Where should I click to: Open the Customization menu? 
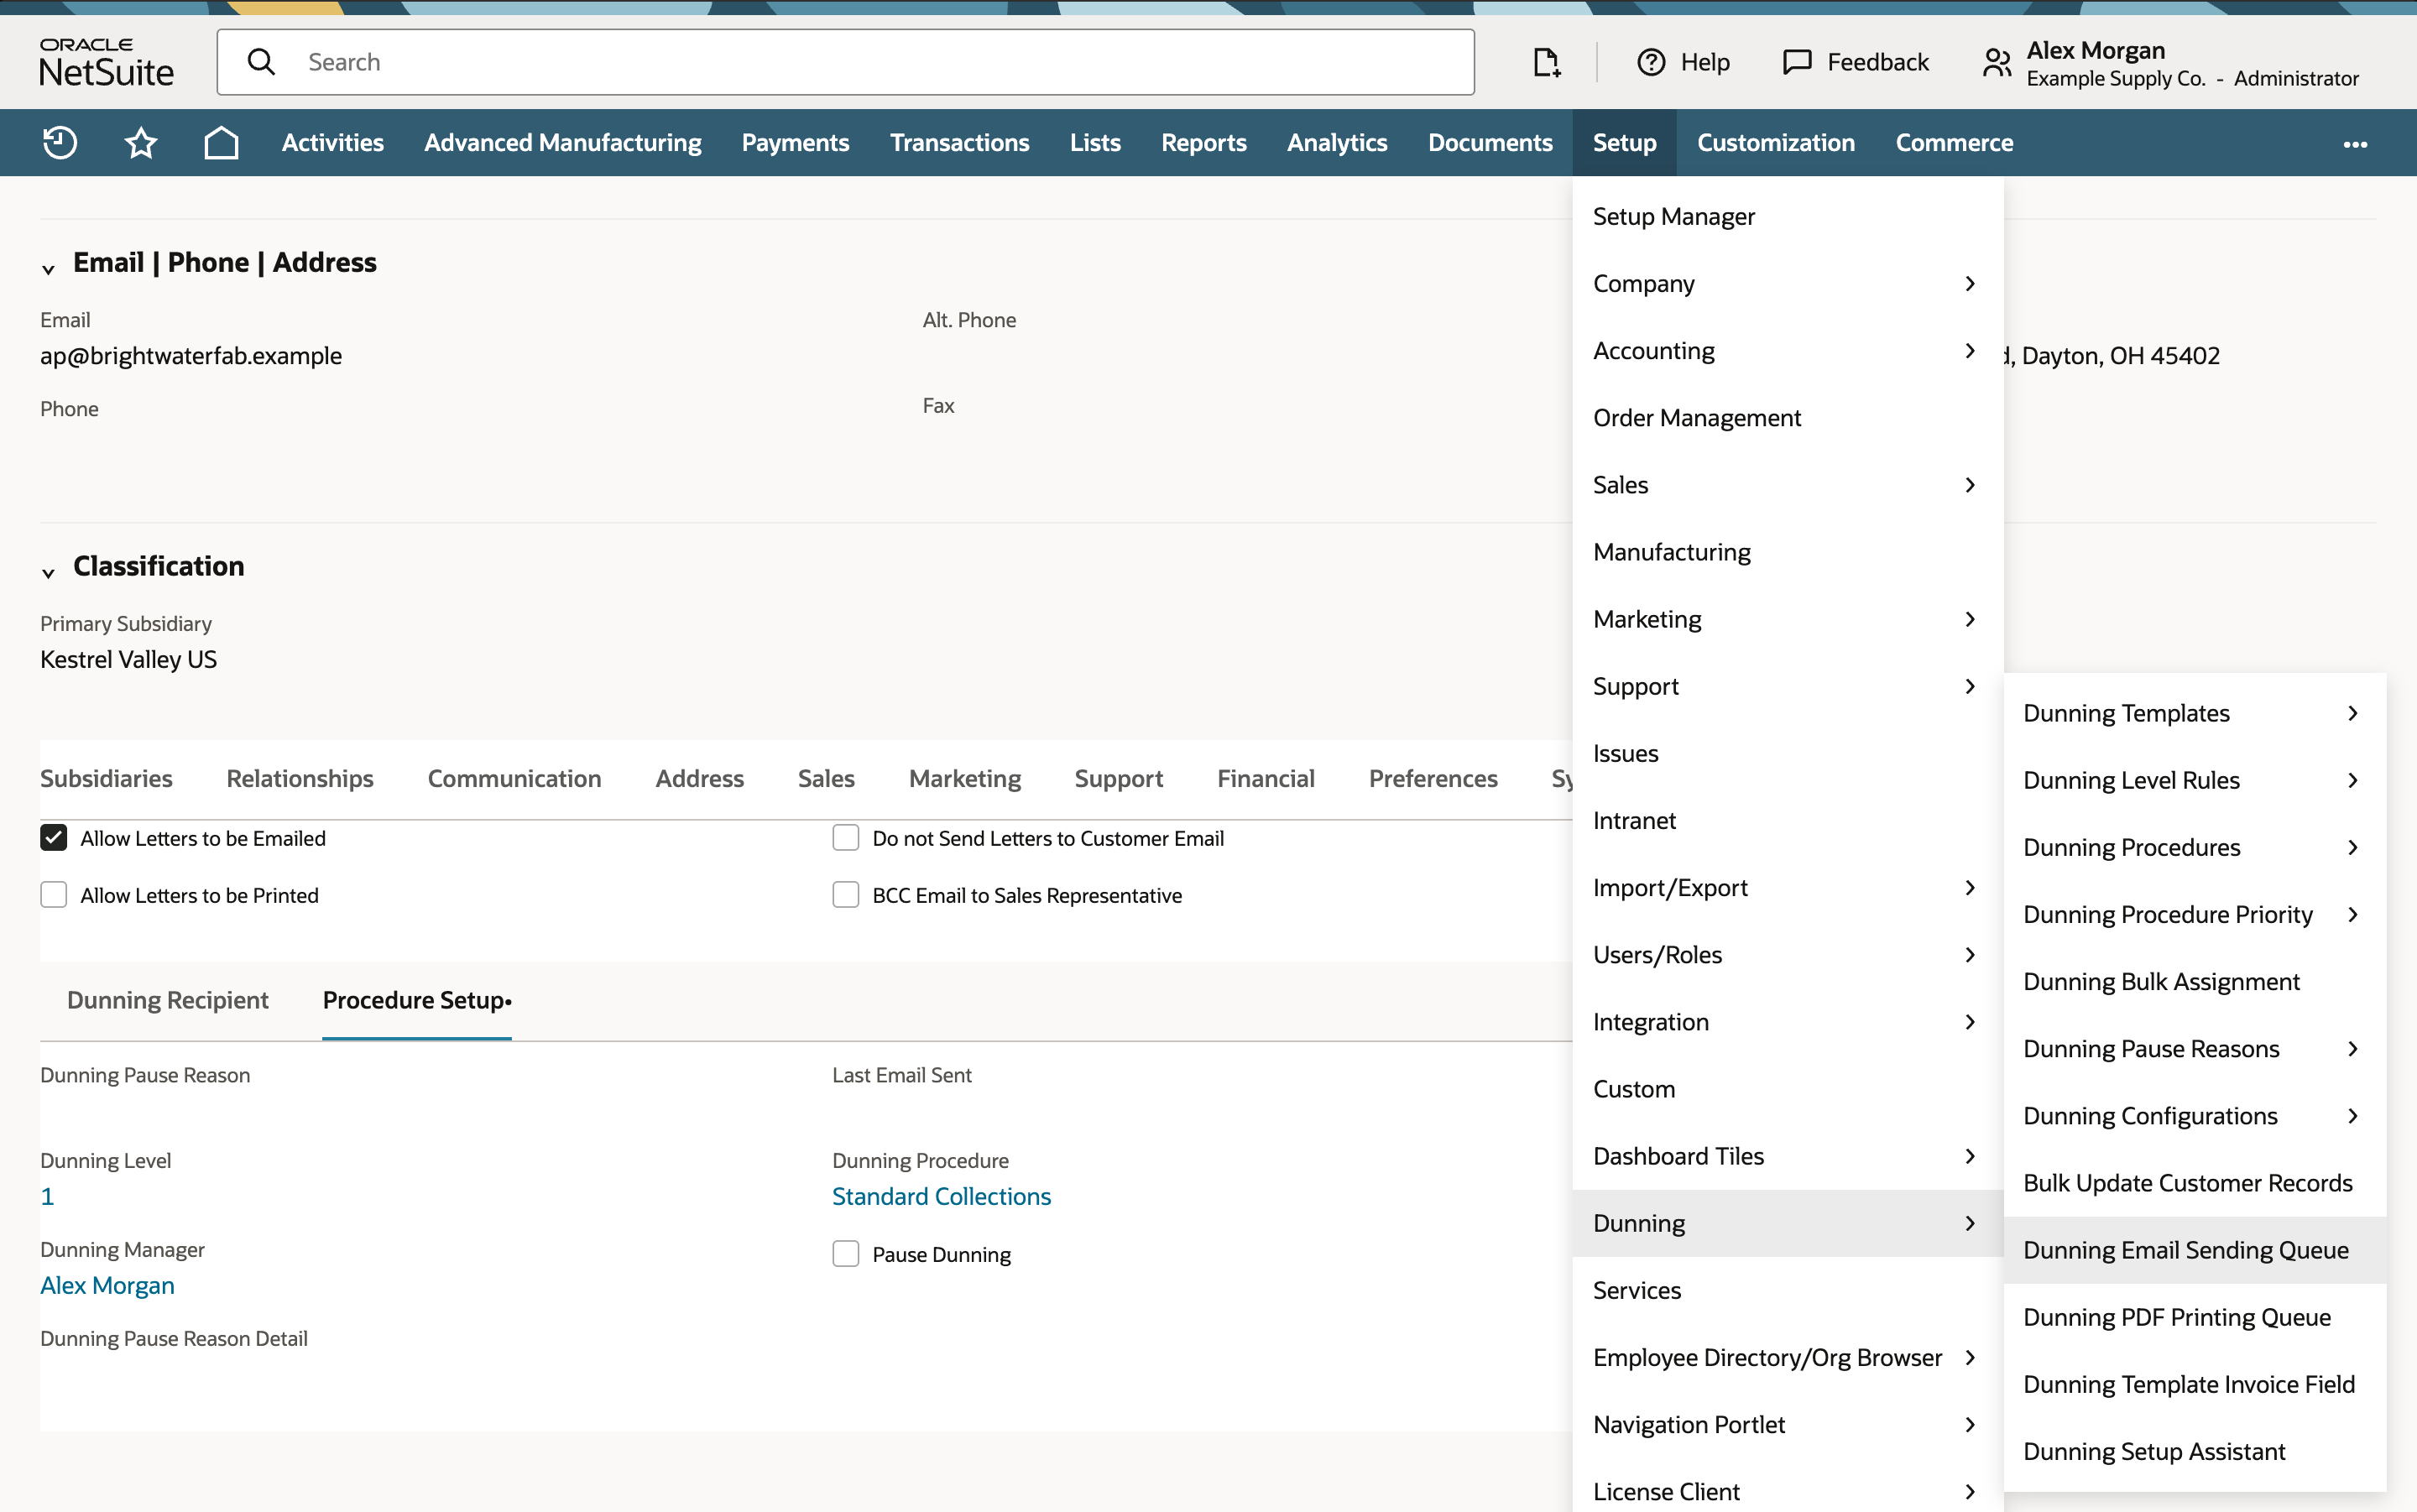pyautogui.click(x=1775, y=143)
